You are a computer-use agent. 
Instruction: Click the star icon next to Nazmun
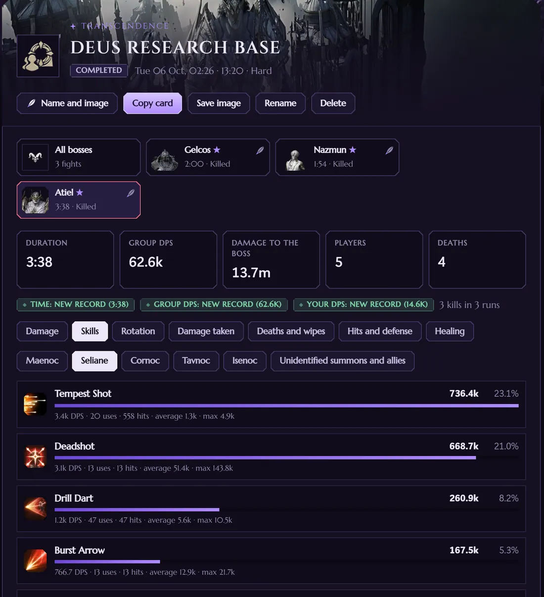click(x=352, y=149)
